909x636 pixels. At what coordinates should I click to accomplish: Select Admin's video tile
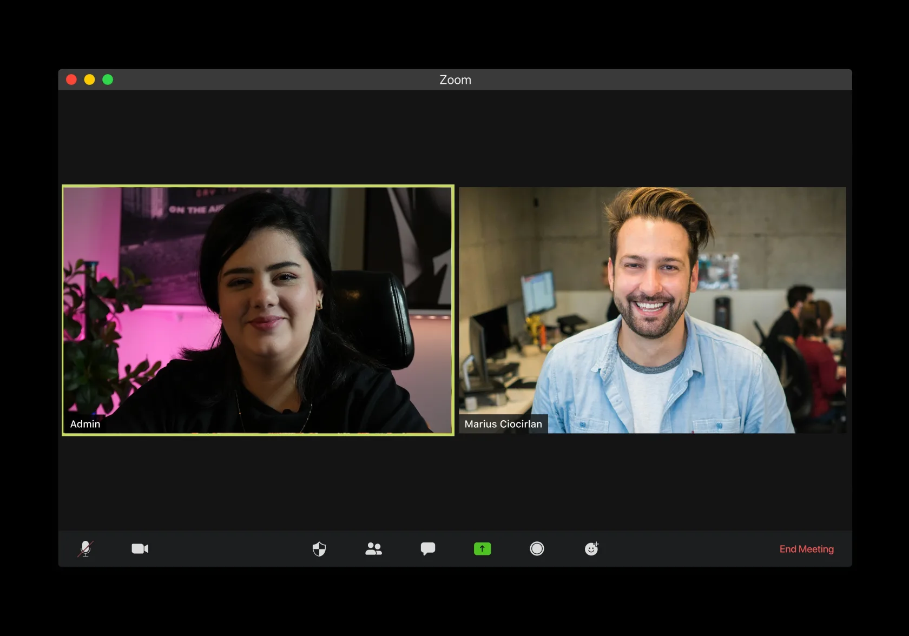tap(258, 310)
